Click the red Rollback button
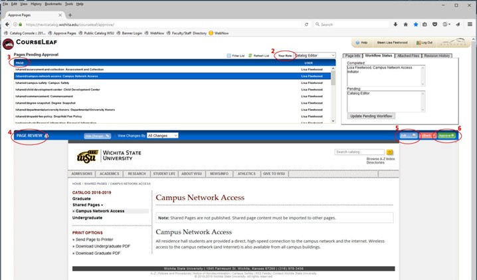 pyautogui.click(x=428, y=136)
